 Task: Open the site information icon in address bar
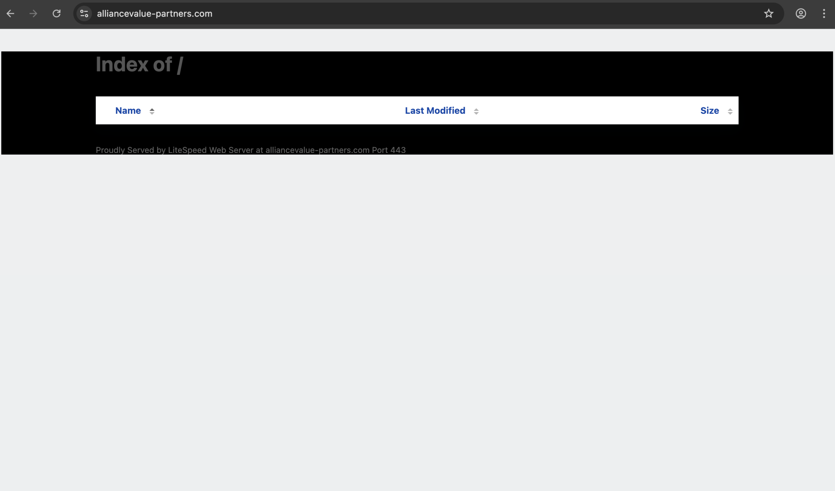tap(84, 14)
